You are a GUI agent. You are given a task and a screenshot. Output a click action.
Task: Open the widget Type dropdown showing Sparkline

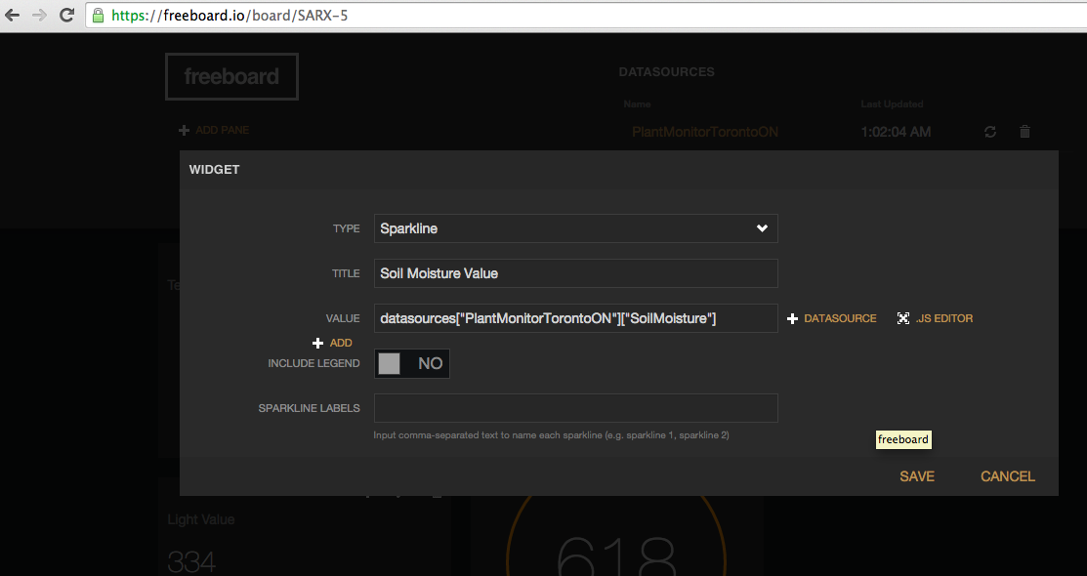point(575,228)
